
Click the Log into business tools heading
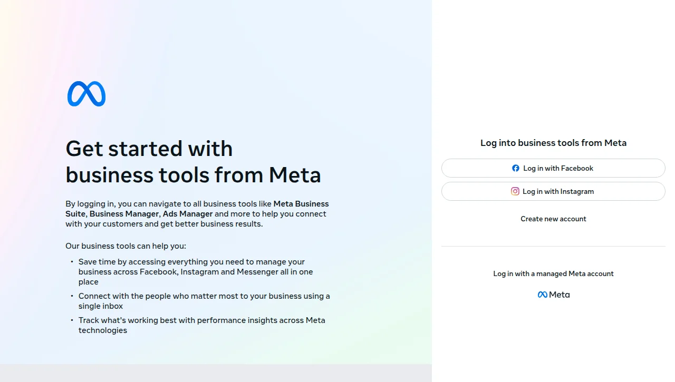553,143
